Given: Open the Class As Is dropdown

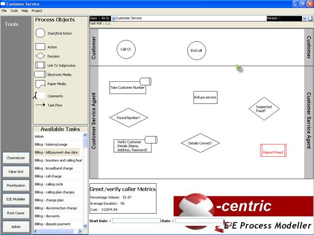Looking at the screenshot, I should [x=114, y=18].
